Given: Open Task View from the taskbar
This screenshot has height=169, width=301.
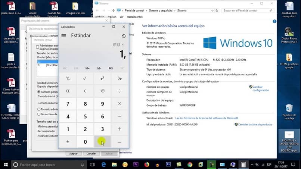Looking at the screenshot, I should (92, 165).
